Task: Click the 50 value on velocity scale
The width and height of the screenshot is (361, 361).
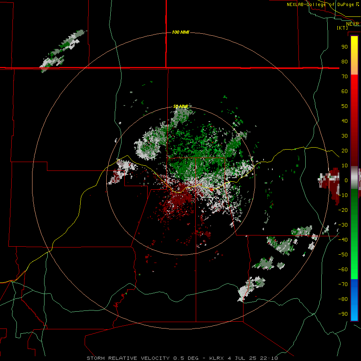Action: 345,106
